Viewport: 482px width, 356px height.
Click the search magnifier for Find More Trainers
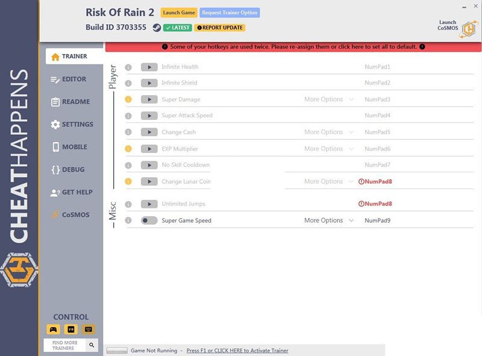tap(92, 345)
